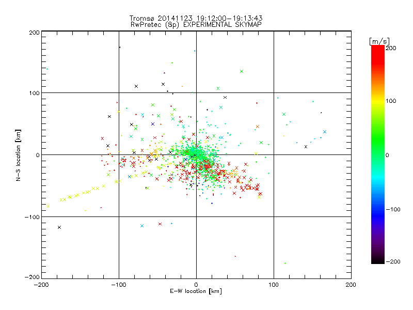
Task: Click cyan X marker below the -100 km line
Action: coord(142,226)
